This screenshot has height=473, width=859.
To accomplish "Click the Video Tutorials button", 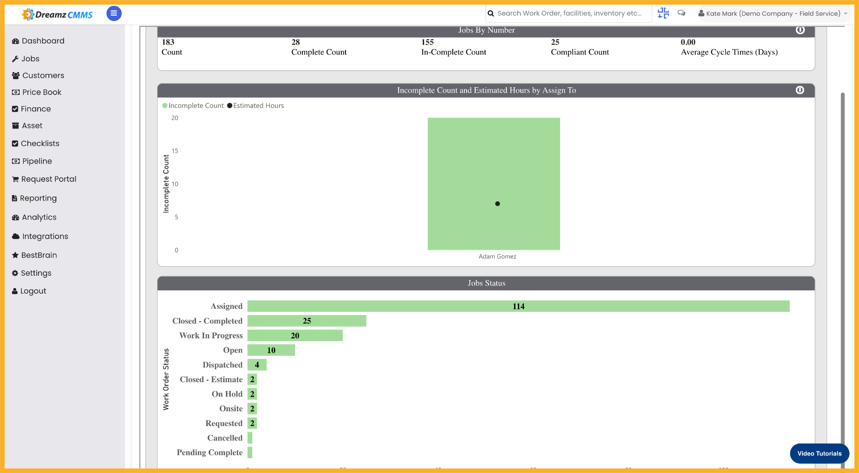I will pos(819,453).
